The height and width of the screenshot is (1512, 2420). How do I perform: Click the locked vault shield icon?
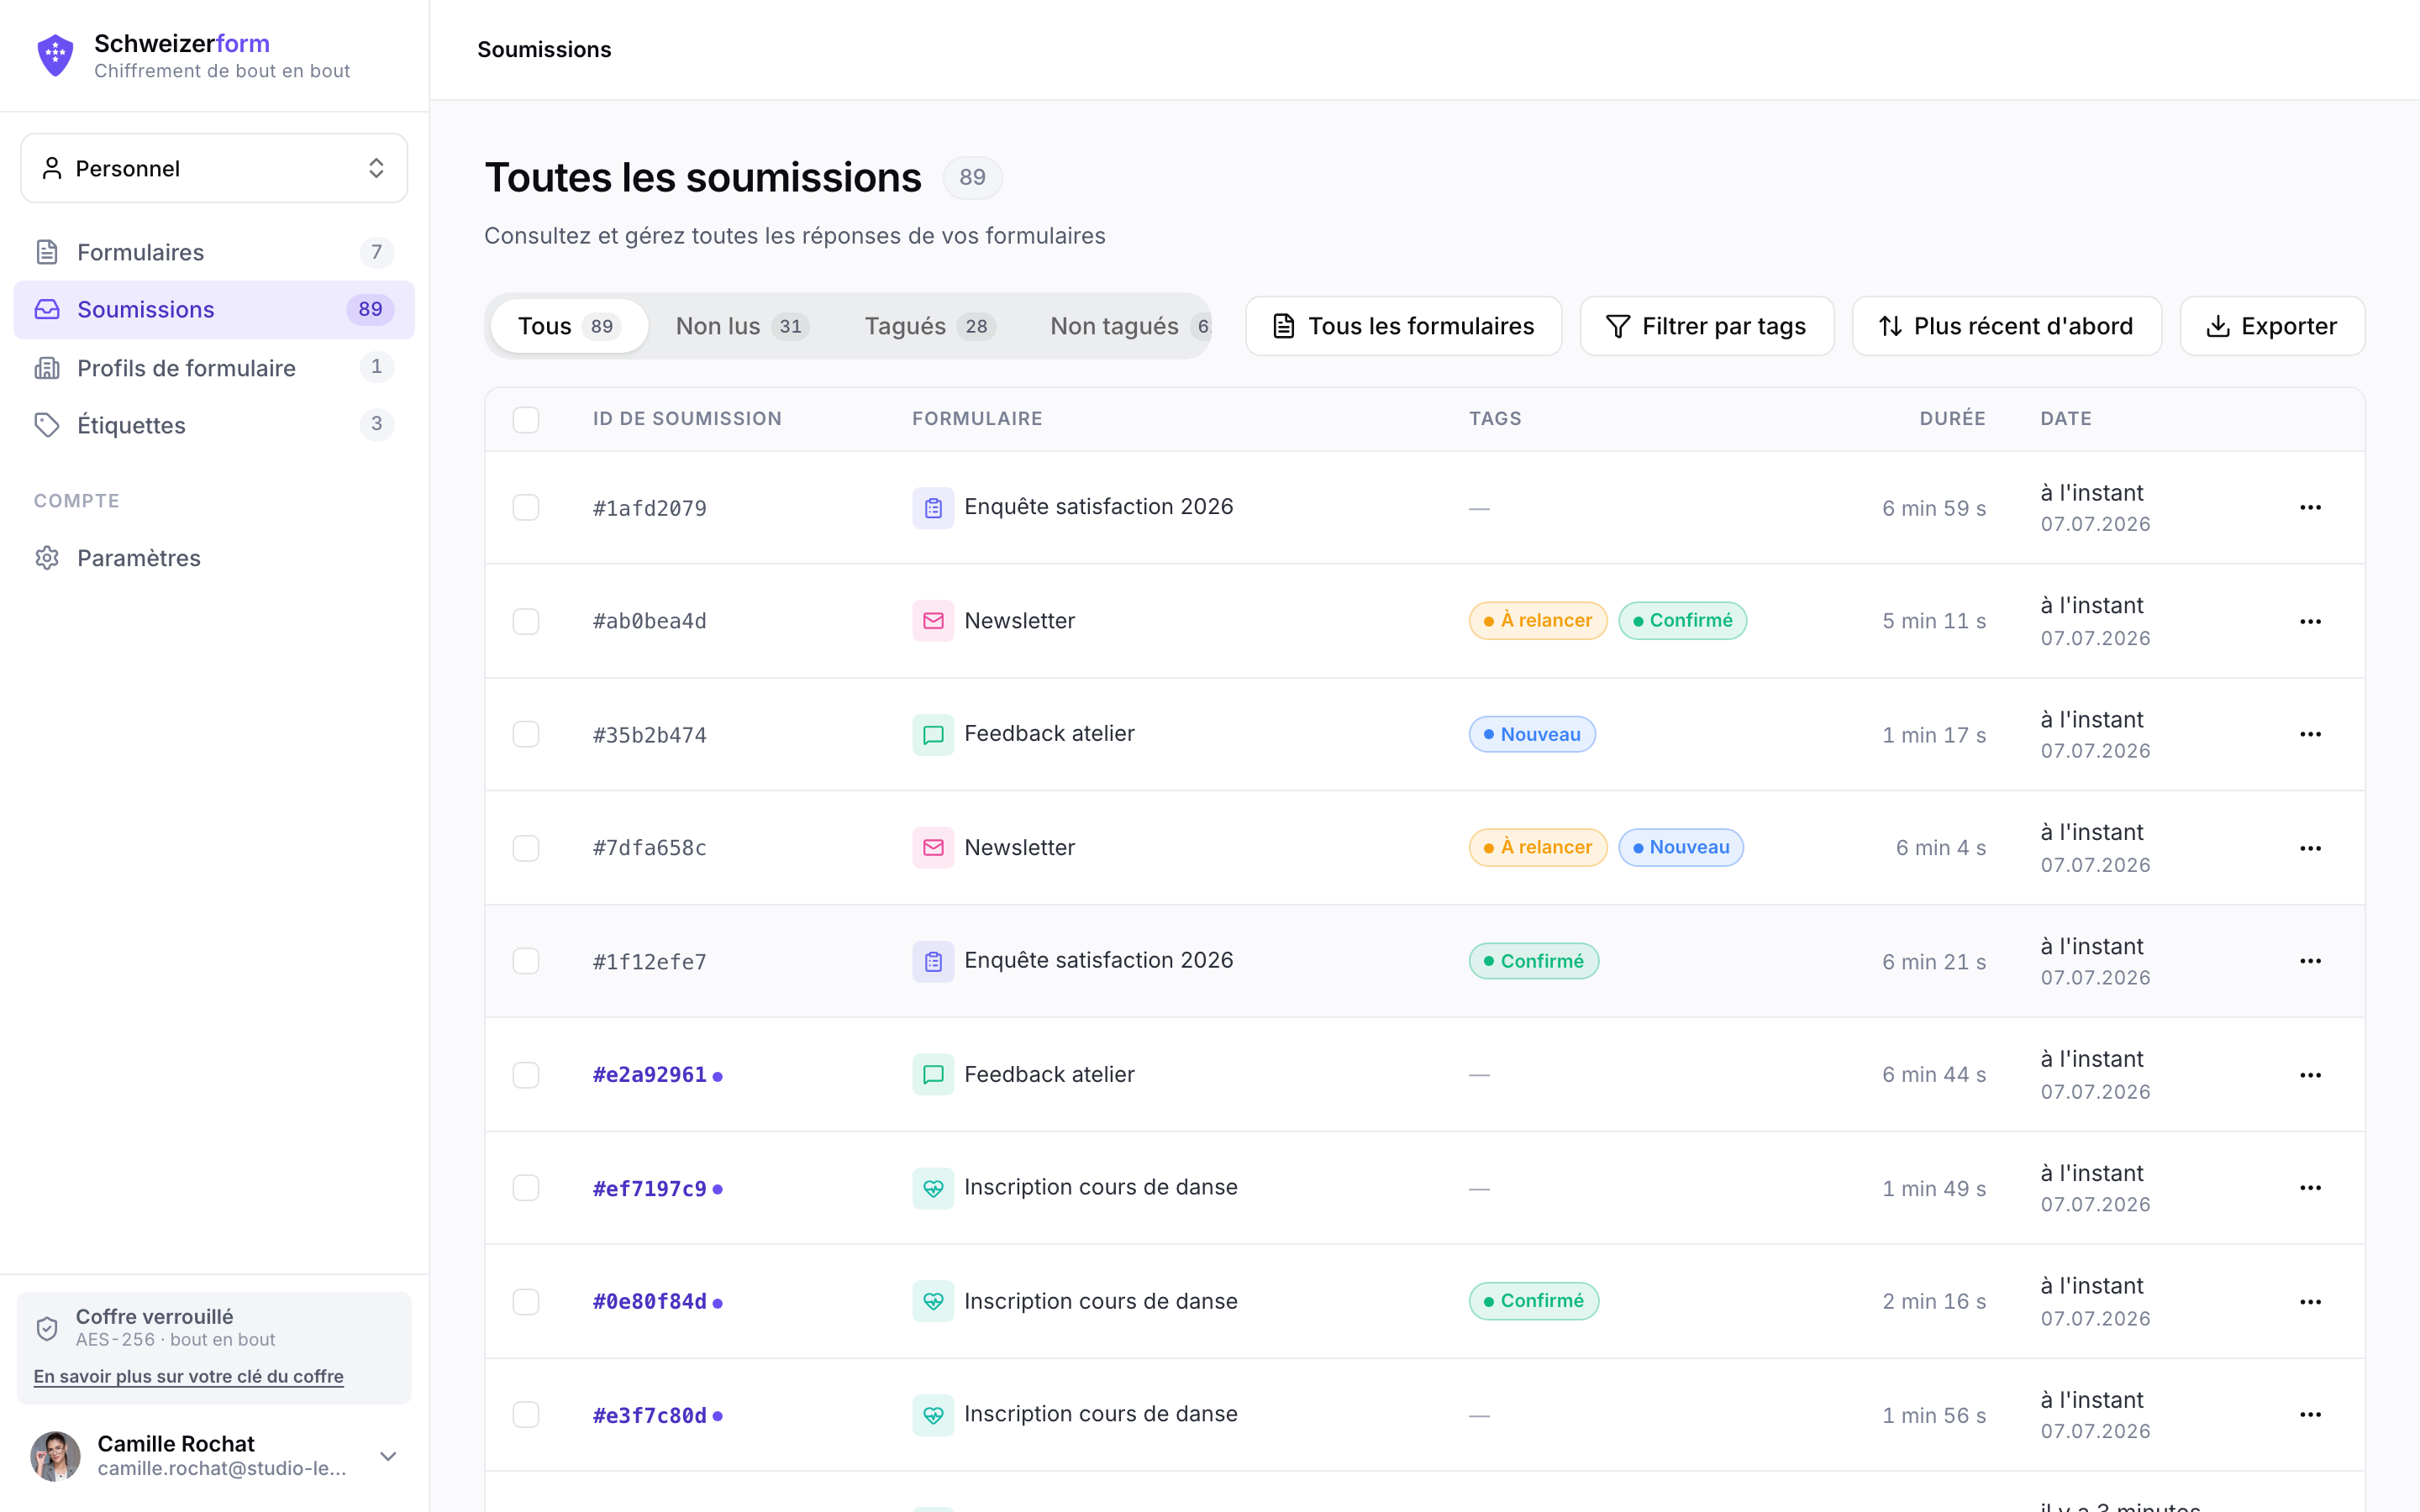(47, 1328)
